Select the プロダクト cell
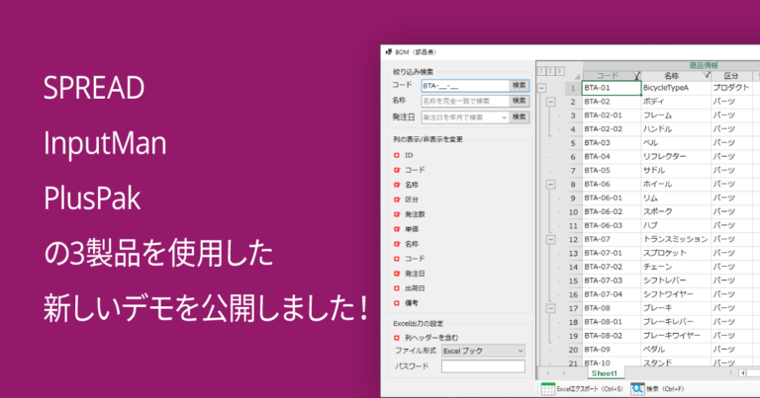Screen dimensions: 760x398 click(x=731, y=88)
